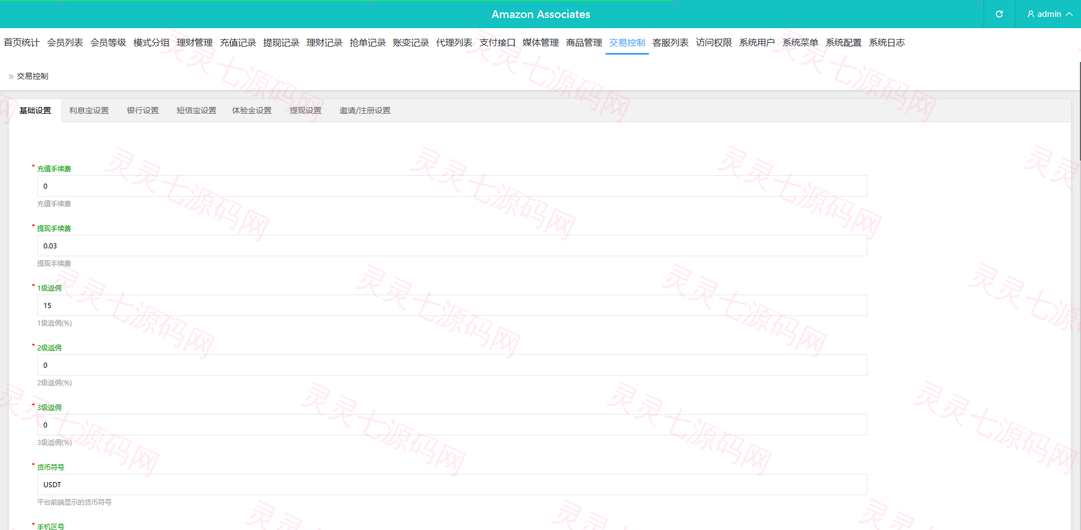The image size is (1081, 530).
Task: Go to 访问权限 page
Action: click(x=714, y=43)
